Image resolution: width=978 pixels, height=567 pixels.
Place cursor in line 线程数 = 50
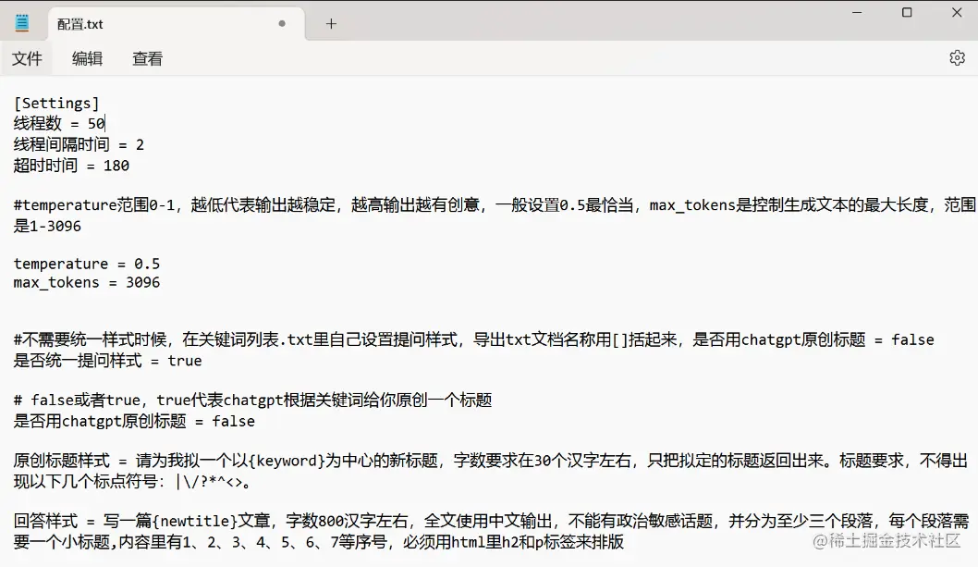[59, 124]
